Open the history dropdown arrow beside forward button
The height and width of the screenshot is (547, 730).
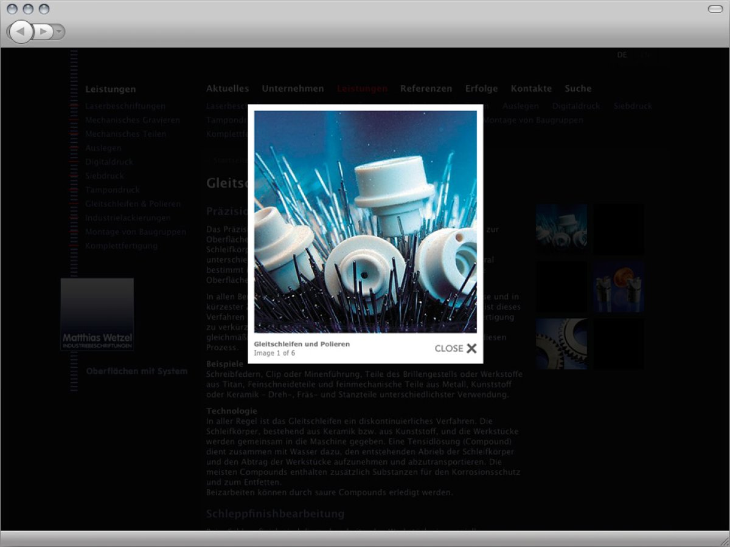[59, 32]
